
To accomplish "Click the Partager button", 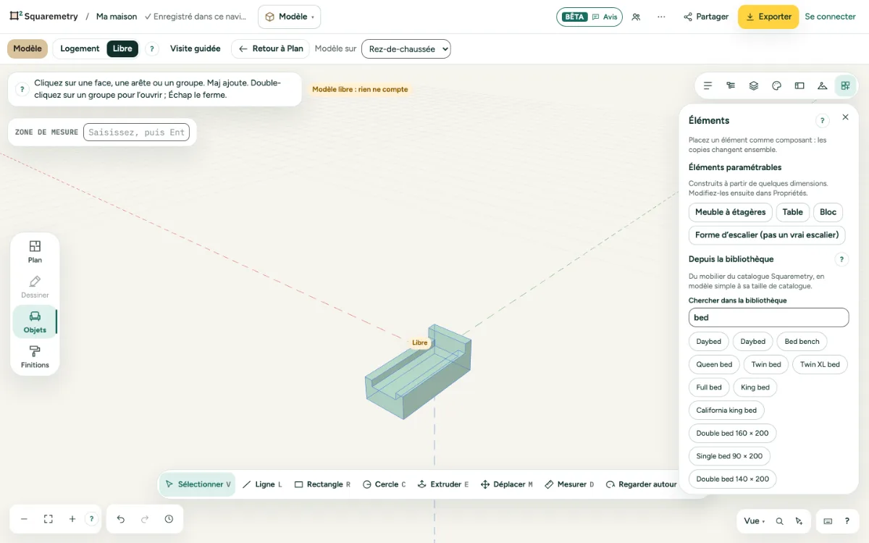I will [706, 17].
